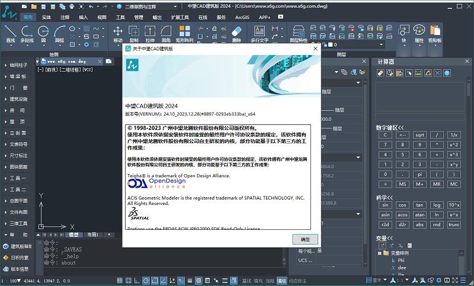Viewport: 474px width, 286px height.
Task: Click the Print icon in quick access toolbar
Action: point(72,7)
